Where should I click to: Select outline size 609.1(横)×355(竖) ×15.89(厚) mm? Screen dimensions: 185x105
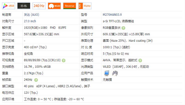[126, 34]
